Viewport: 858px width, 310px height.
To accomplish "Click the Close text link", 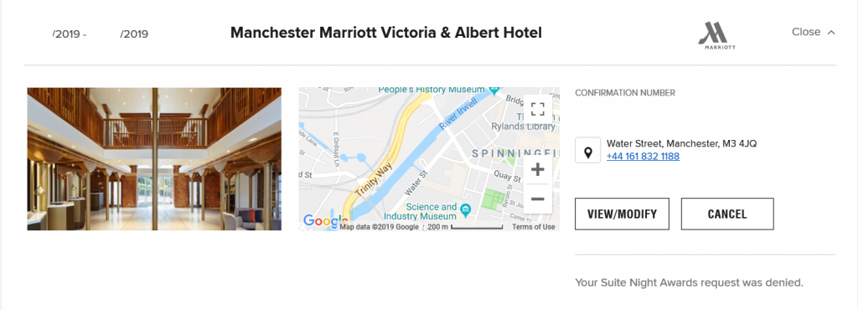I will pos(806,32).
